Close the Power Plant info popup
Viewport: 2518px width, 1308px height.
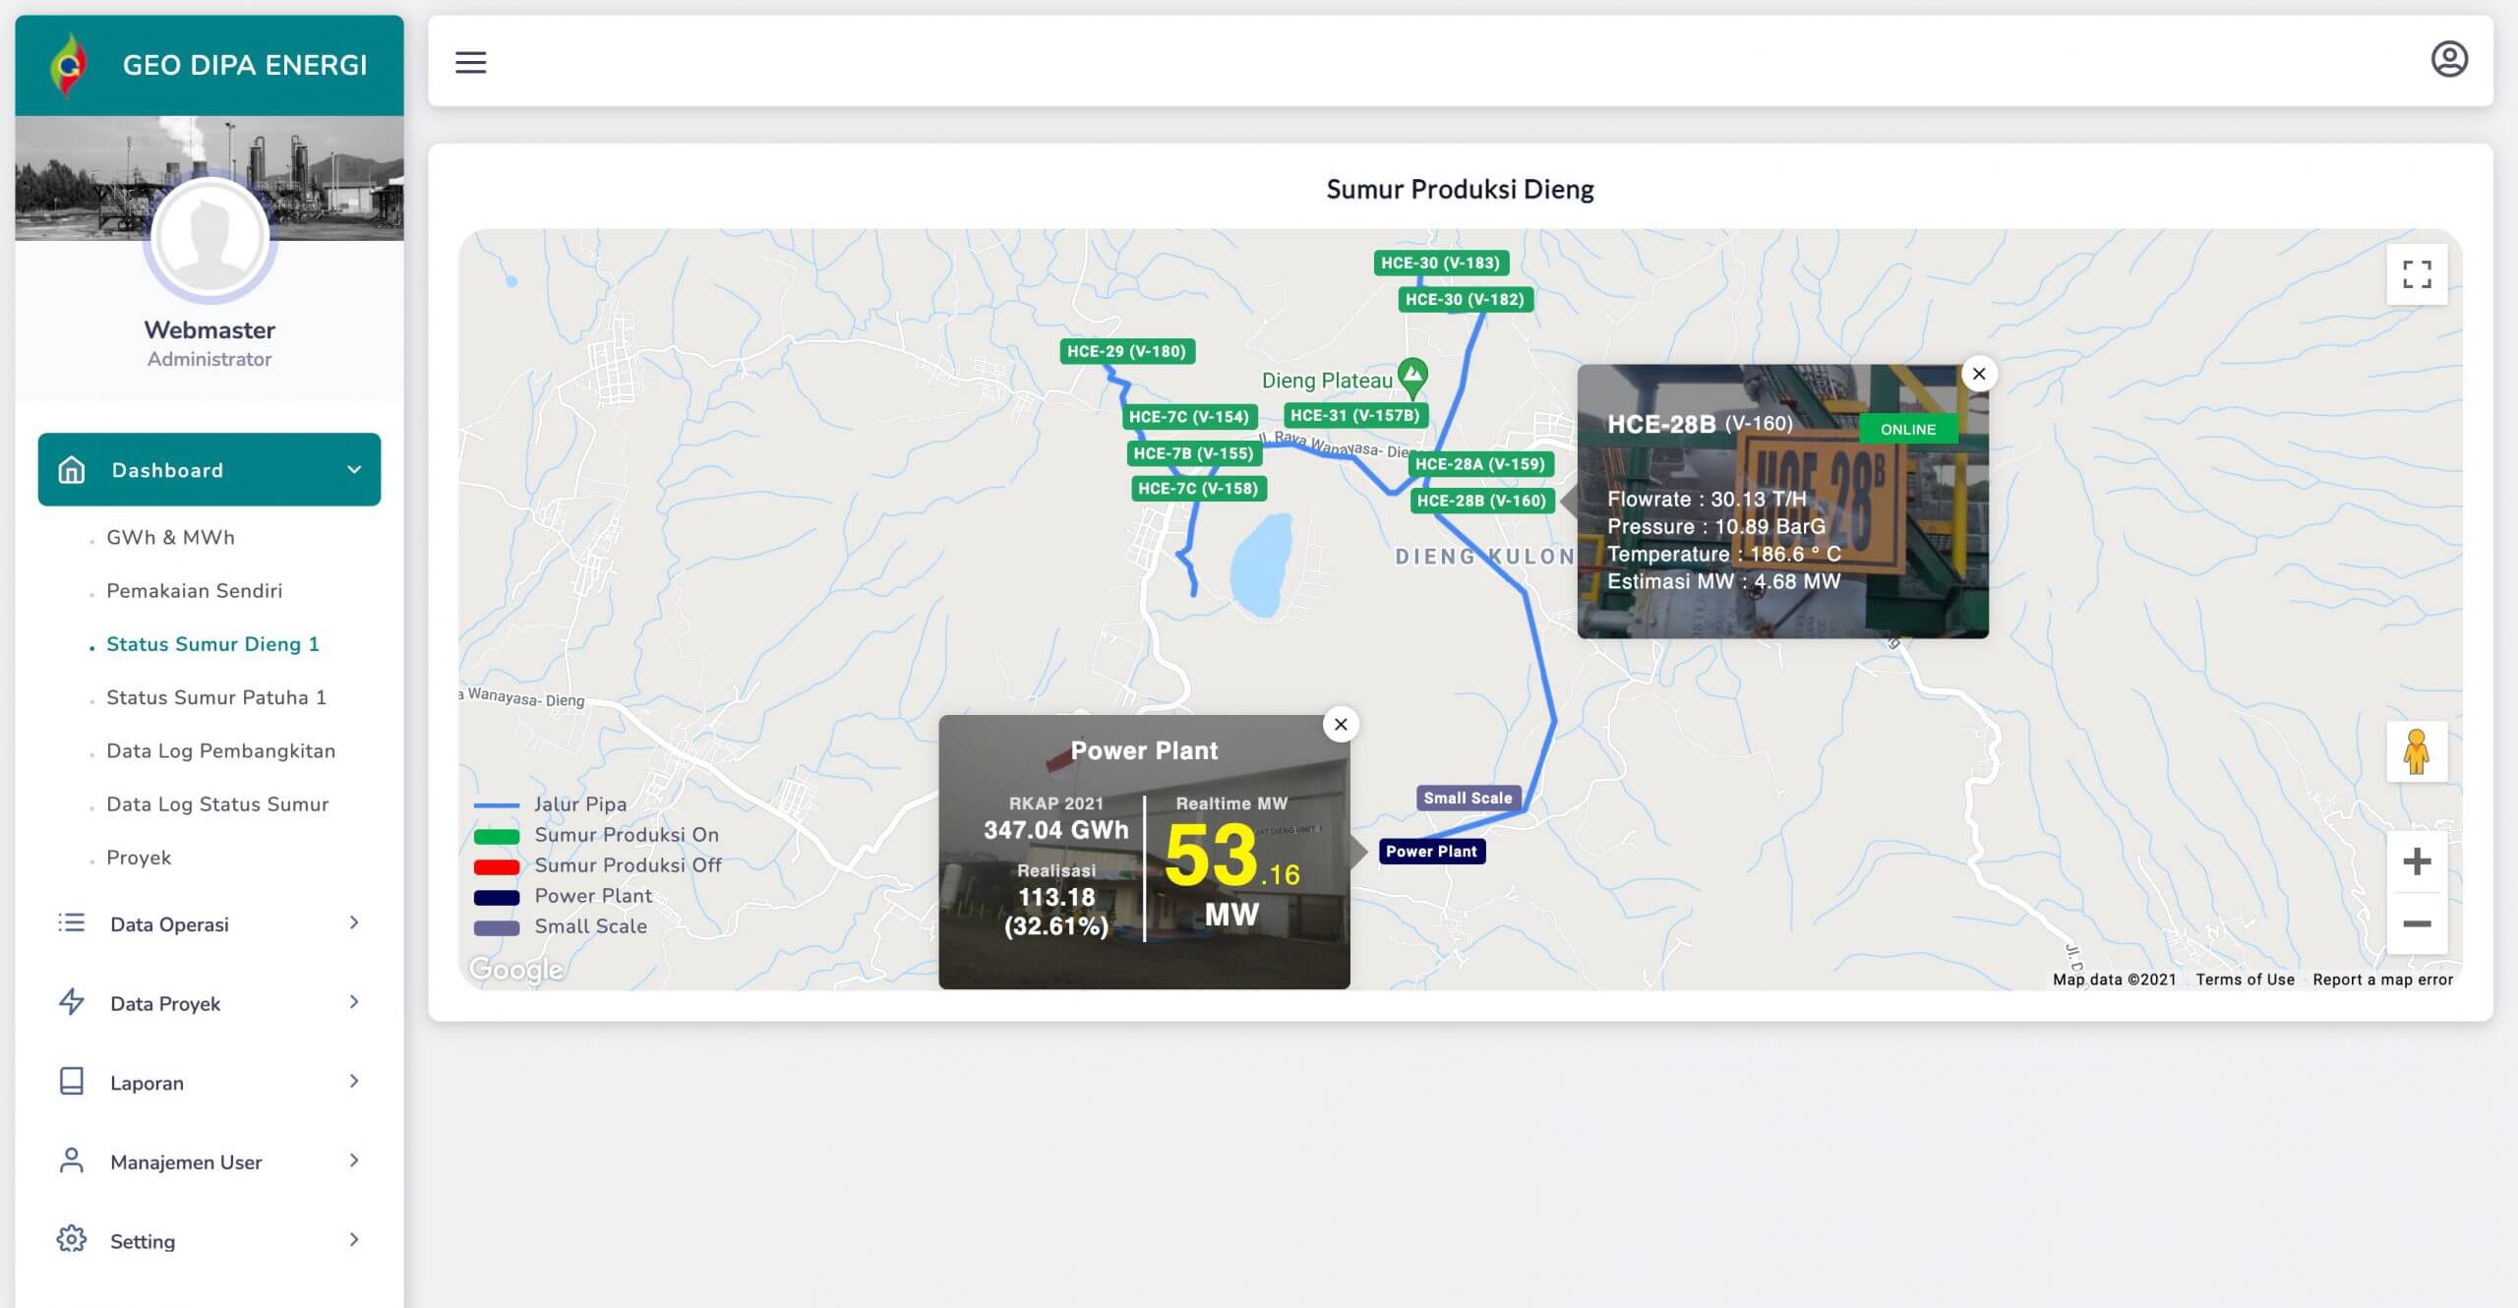1341,725
